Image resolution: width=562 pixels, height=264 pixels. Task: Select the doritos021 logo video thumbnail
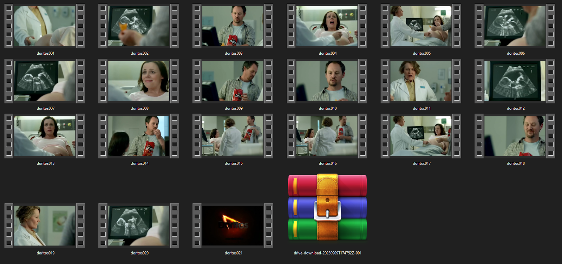tap(233, 226)
